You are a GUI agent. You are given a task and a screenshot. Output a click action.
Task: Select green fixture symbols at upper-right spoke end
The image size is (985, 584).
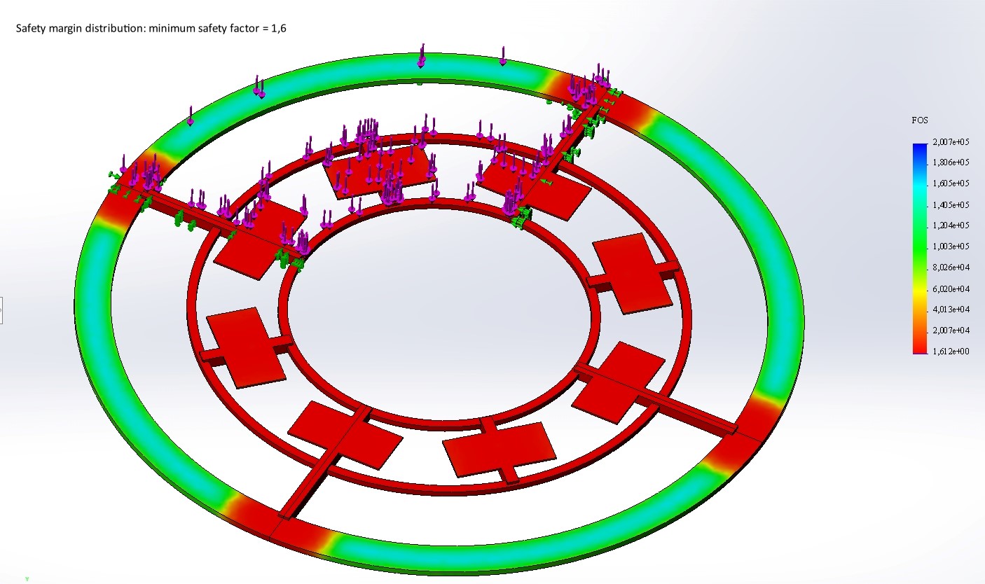point(614,93)
